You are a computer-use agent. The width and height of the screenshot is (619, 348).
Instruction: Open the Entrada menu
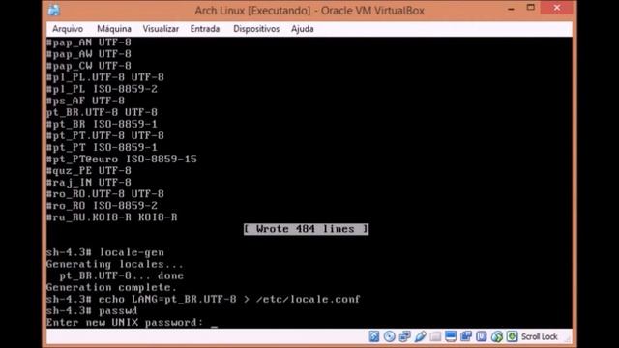(x=205, y=29)
